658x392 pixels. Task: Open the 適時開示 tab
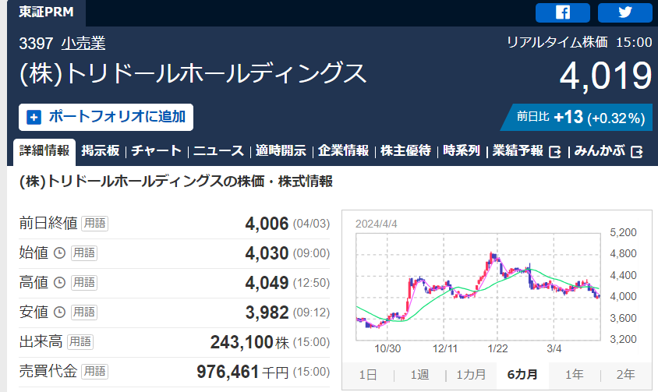pos(281,150)
